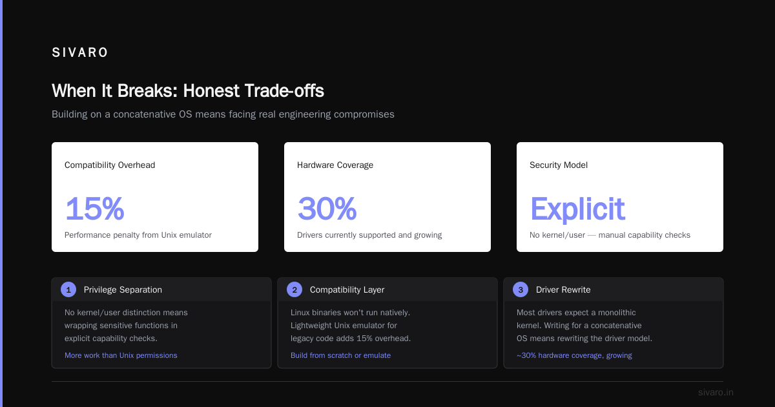775x407 pixels.
Task: Open '~30% hardware coverage, growing' link
Action: click(x=574, y=355)
